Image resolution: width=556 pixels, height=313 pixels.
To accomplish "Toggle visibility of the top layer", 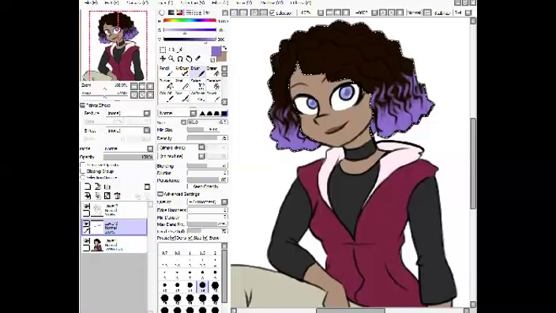I will (x=86, y=206).
